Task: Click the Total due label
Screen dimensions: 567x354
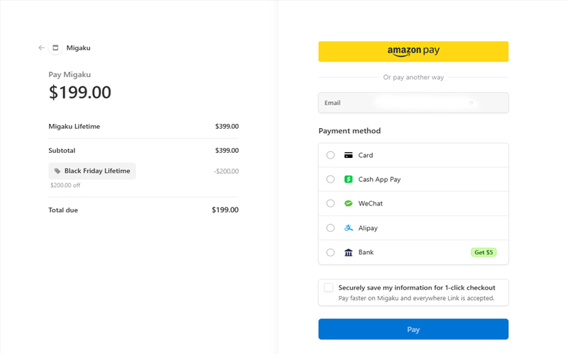Action: [x=63, y=210]
